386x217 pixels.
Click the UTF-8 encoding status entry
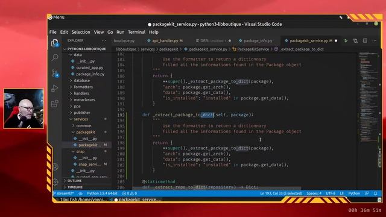(x=331, y=193)
